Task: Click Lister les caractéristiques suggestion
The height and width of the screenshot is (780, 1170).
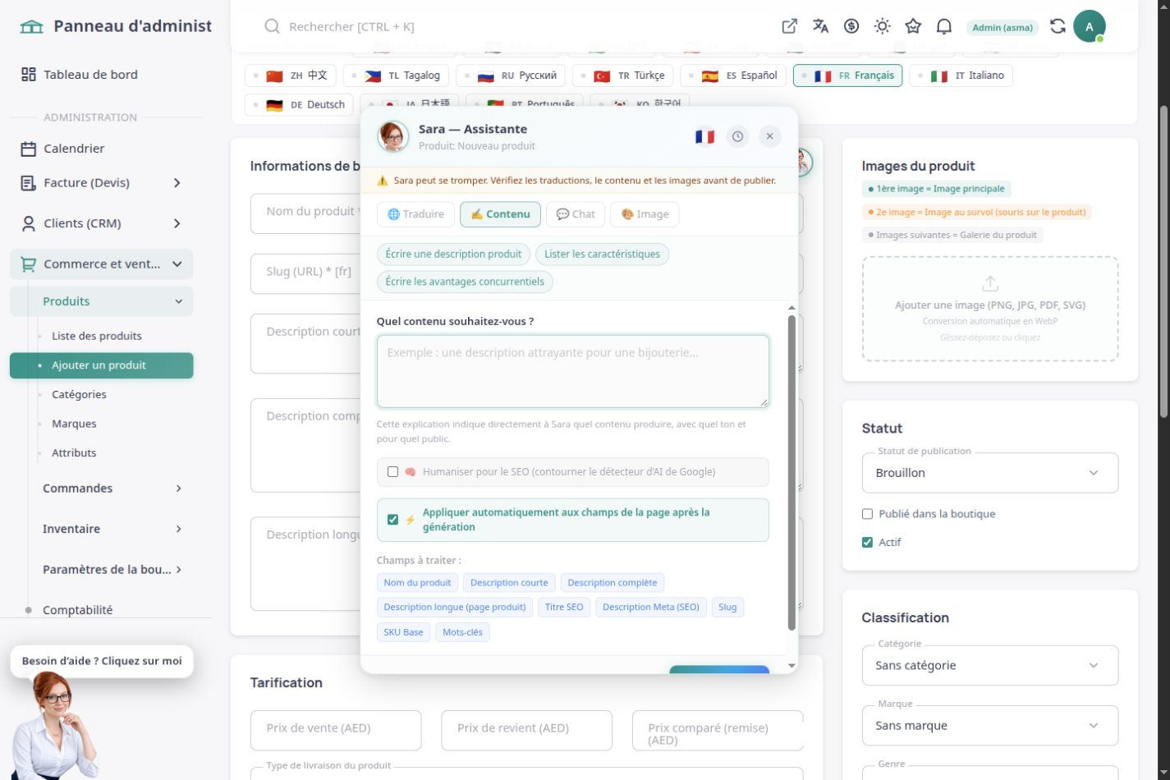Action: 602,255
